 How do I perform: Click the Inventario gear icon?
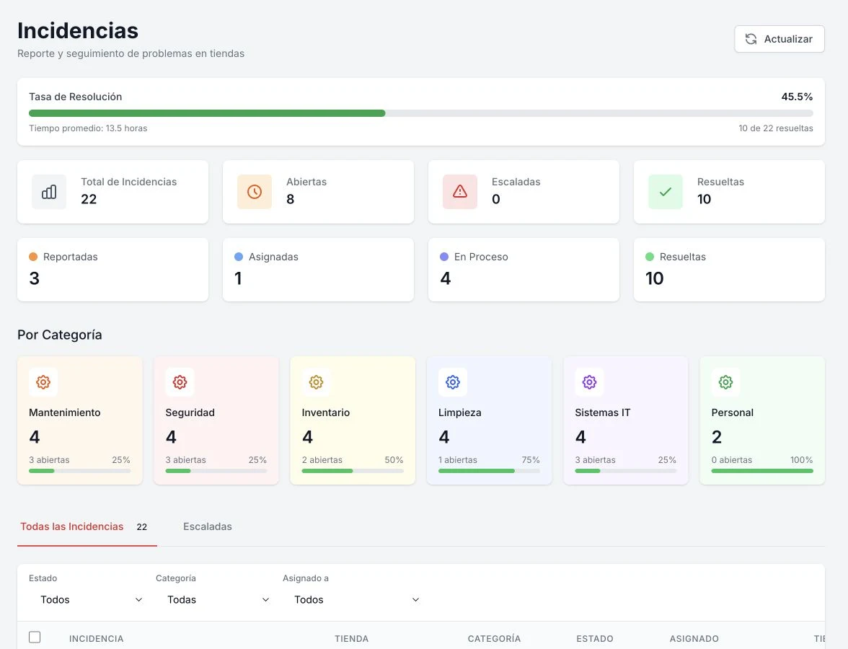point(316,382)
